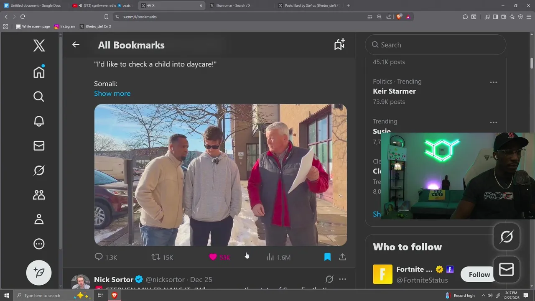
Task: Open Windows Start menu
Action: coord(7,296)
